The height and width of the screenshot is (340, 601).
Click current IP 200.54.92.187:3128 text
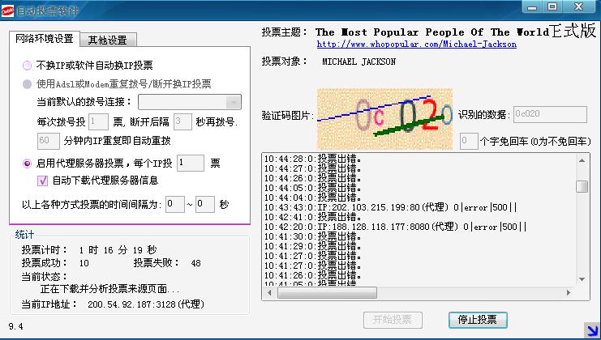pyautogui.click(x=146, y=304)
